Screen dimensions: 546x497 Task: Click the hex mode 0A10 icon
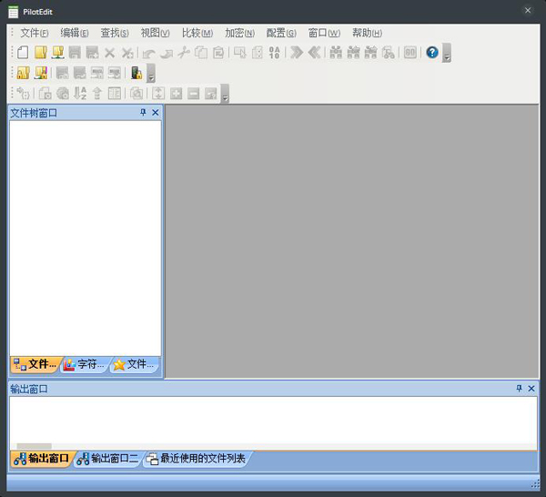pos(275,53)
